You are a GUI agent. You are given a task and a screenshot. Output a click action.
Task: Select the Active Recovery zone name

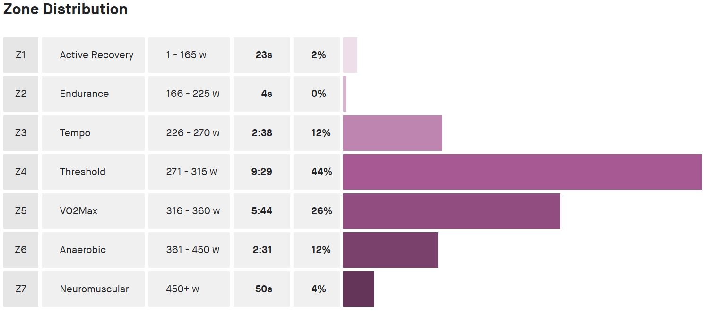click(x=96, y=55)
